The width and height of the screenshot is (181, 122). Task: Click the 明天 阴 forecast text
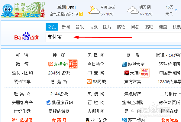click(x=145, y=7)
